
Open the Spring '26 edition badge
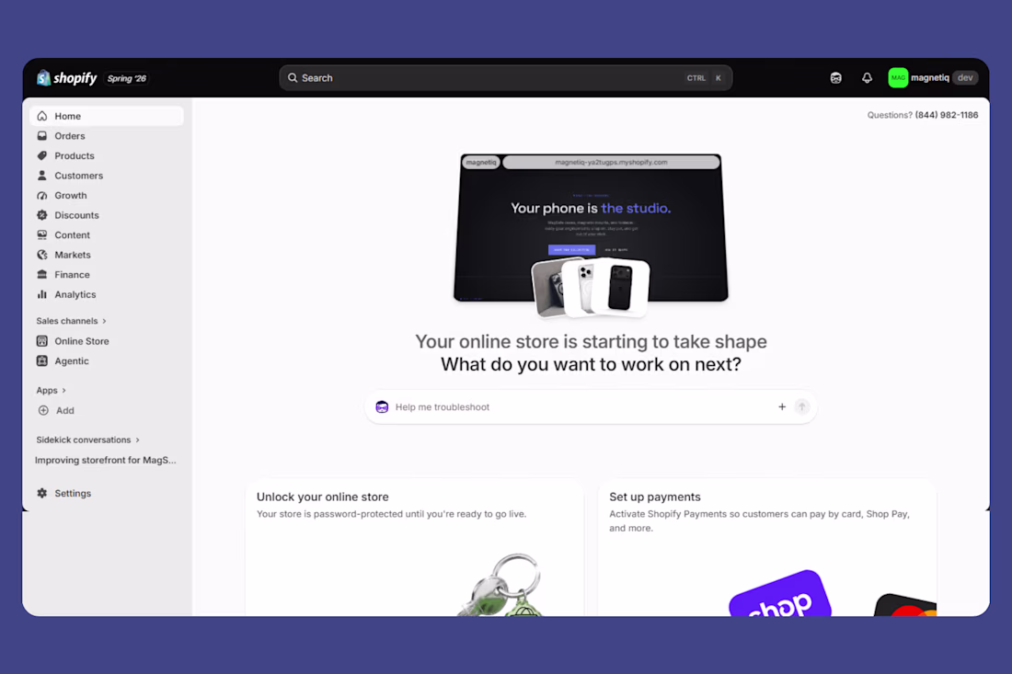pos(127,78)
